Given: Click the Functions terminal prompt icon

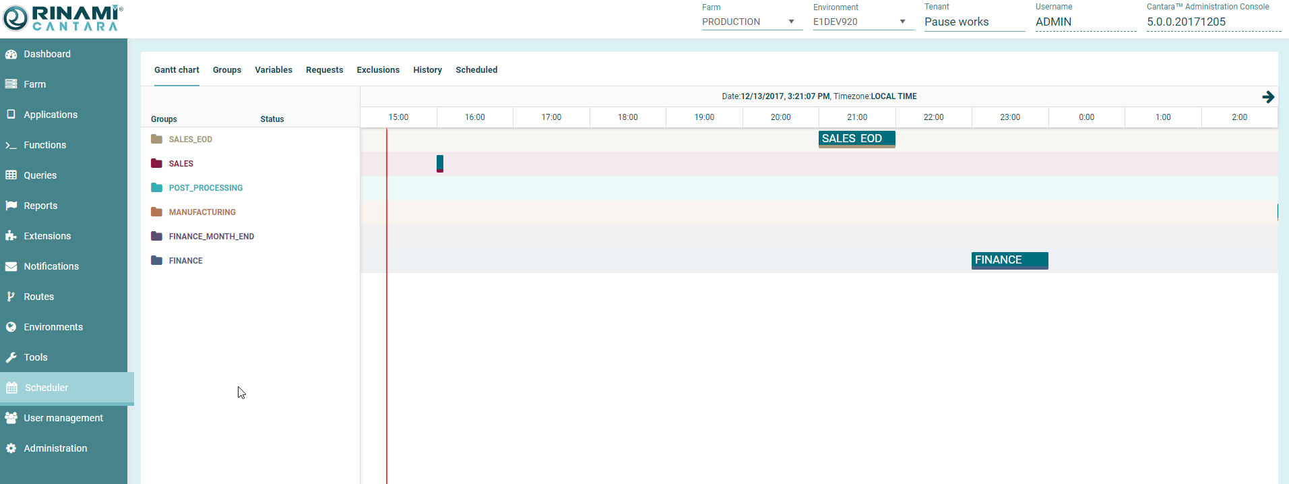Looking at the screenshot, I should pos(11,145).
